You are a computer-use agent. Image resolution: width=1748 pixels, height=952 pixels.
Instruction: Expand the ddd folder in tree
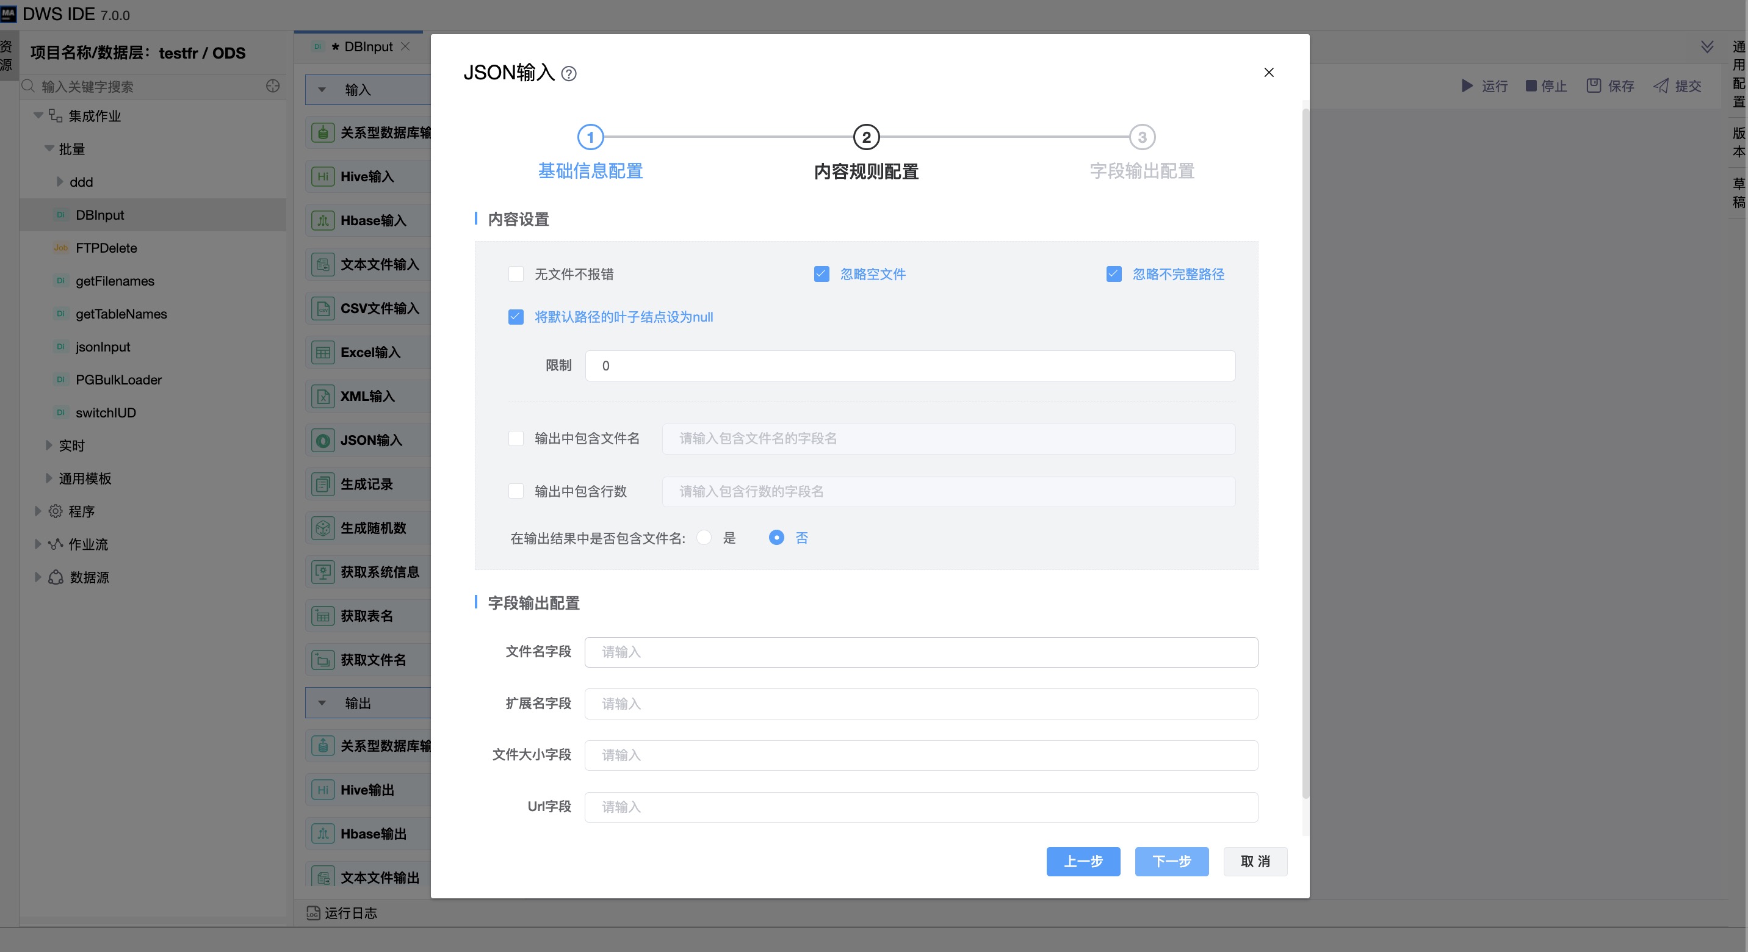tap(60, 182)
